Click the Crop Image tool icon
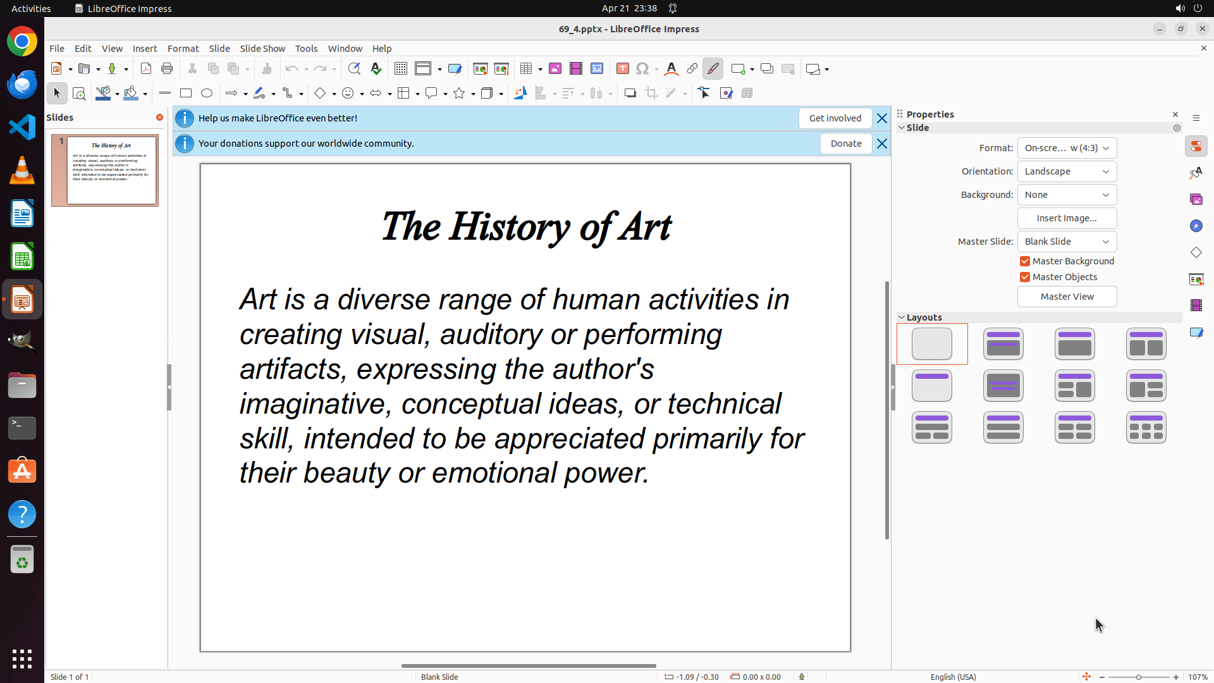 (x=651, y=94)
